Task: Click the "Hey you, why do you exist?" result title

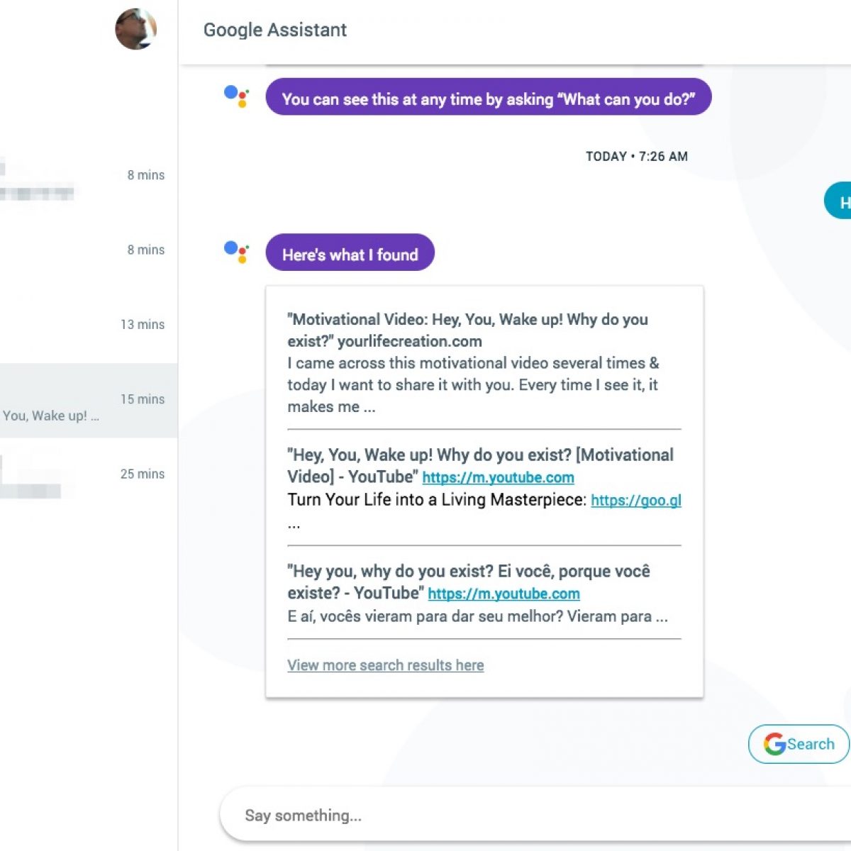Action: coord(468,572)
